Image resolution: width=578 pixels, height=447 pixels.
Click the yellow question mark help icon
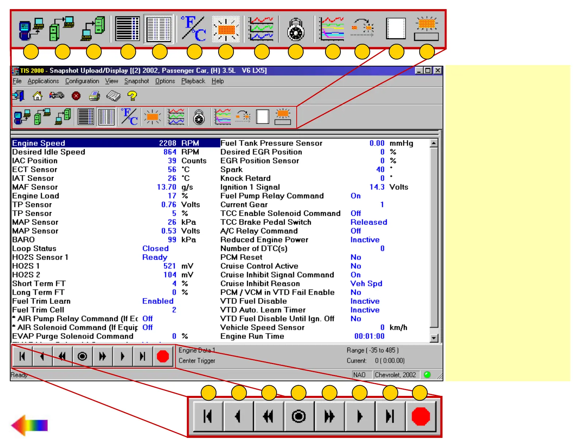(132, 96)
